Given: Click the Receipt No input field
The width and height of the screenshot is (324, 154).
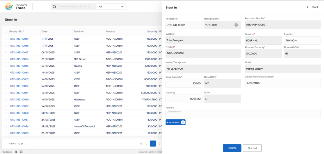Looking at the screenshot, I should (184, 25).
